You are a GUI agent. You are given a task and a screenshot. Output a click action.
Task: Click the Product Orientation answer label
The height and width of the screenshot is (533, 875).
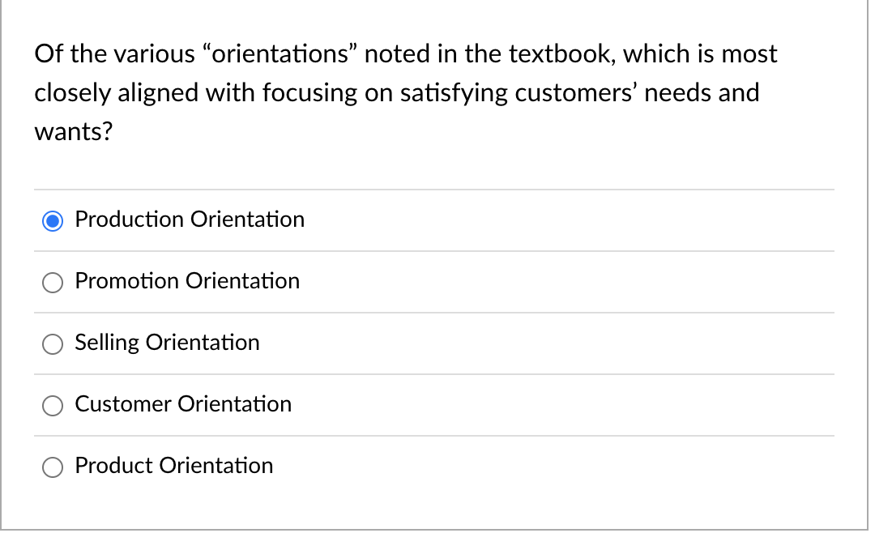click(173, 466)
